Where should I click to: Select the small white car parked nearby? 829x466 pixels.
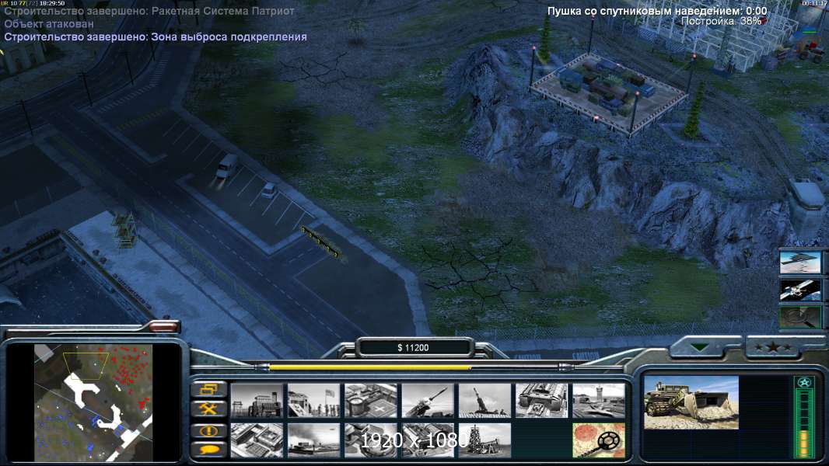pos(269,190)
